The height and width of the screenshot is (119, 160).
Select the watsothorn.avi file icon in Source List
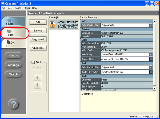[x=53, y=25]
